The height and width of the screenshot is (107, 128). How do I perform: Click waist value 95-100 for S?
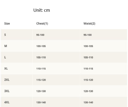[x=88, y=35]
